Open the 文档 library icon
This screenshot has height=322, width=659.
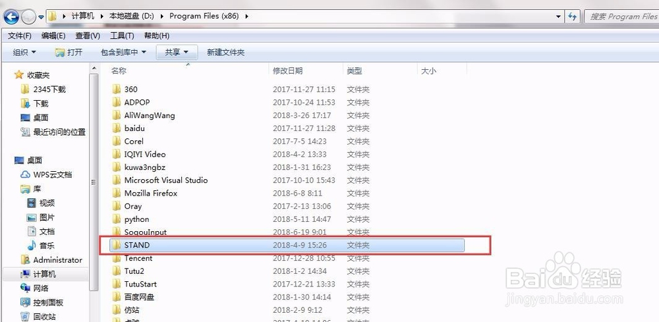(32, 231)
